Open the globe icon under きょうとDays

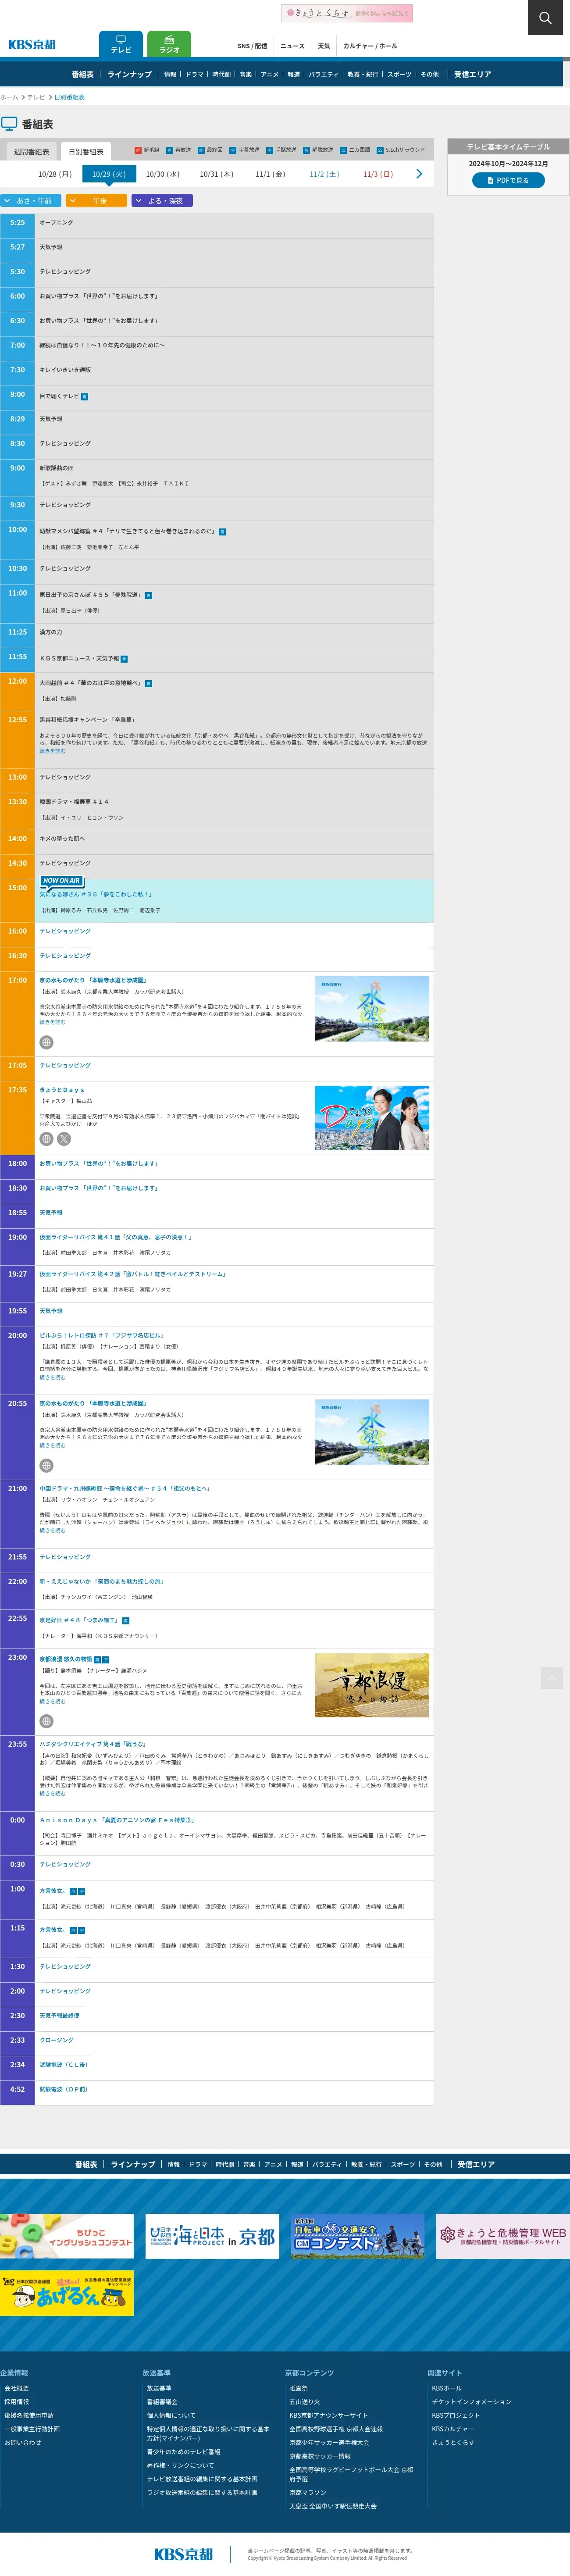[x=46, y=1139]
